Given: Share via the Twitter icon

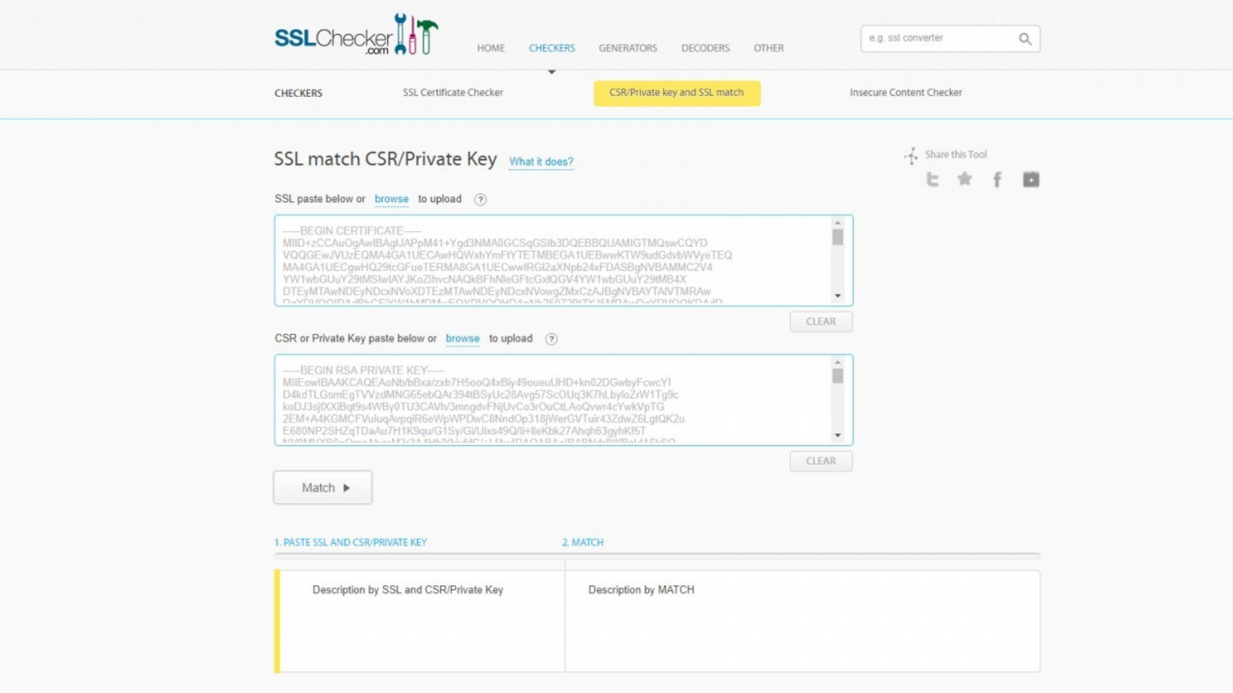Looking at the screenshot, I should pyautogui.click(x=932, y=180).
